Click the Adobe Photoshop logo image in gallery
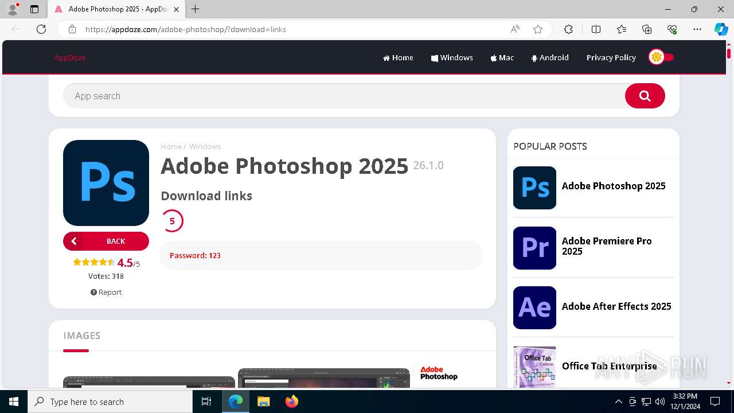 click(x=439, y=373)
